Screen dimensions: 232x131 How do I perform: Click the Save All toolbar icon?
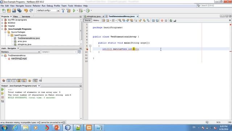[19, 11]
